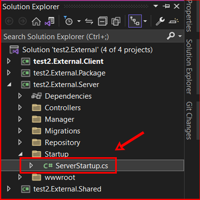Select the Migrations folder
Screen dimensions: 200x200
click(x=62, y=131)
